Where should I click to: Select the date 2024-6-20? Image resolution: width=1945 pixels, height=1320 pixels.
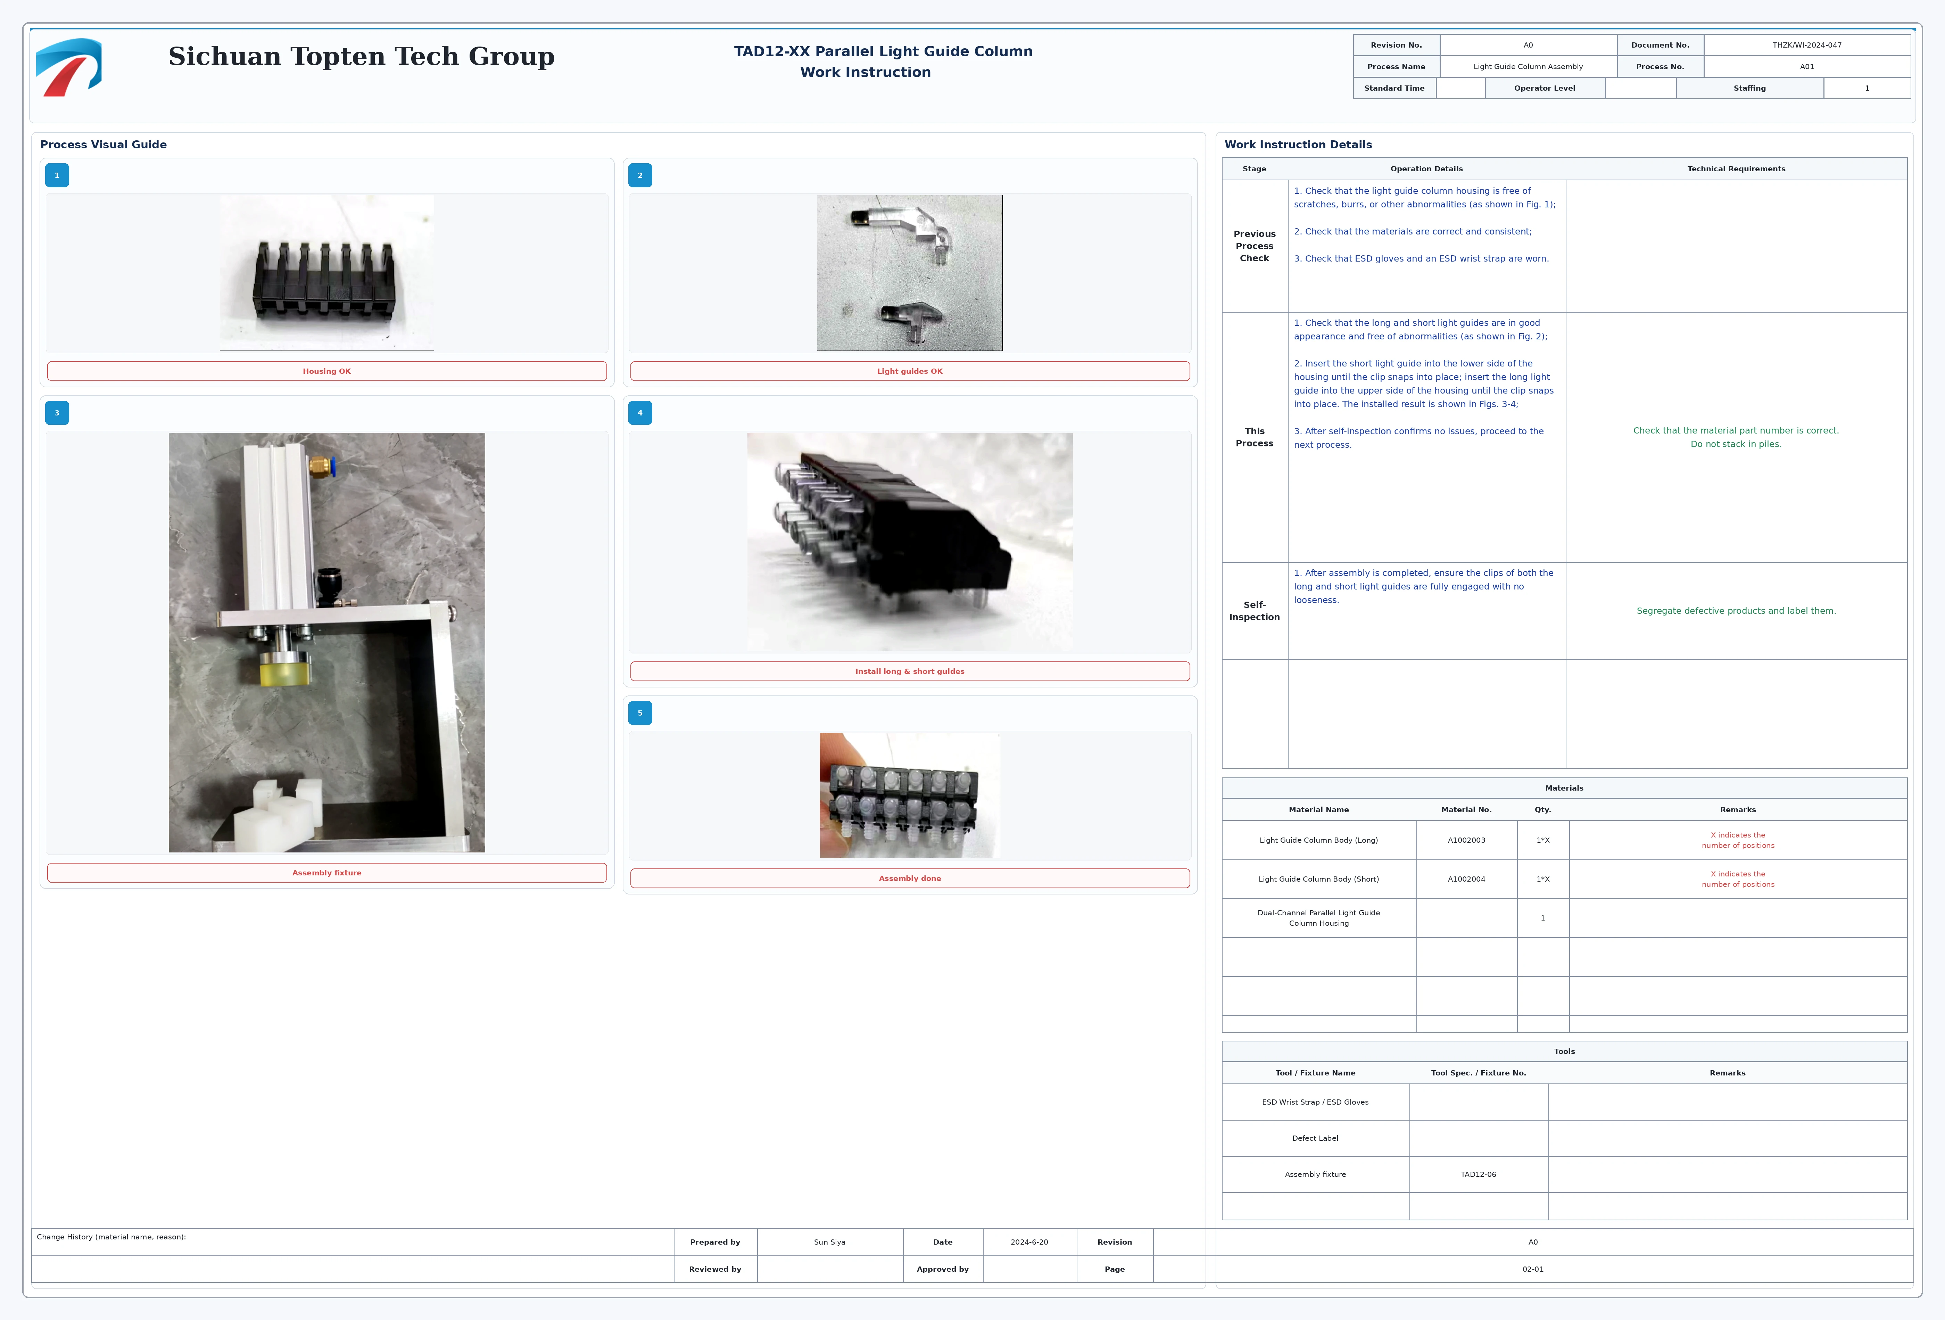pyautogui.click(x=1029, y=1242)
